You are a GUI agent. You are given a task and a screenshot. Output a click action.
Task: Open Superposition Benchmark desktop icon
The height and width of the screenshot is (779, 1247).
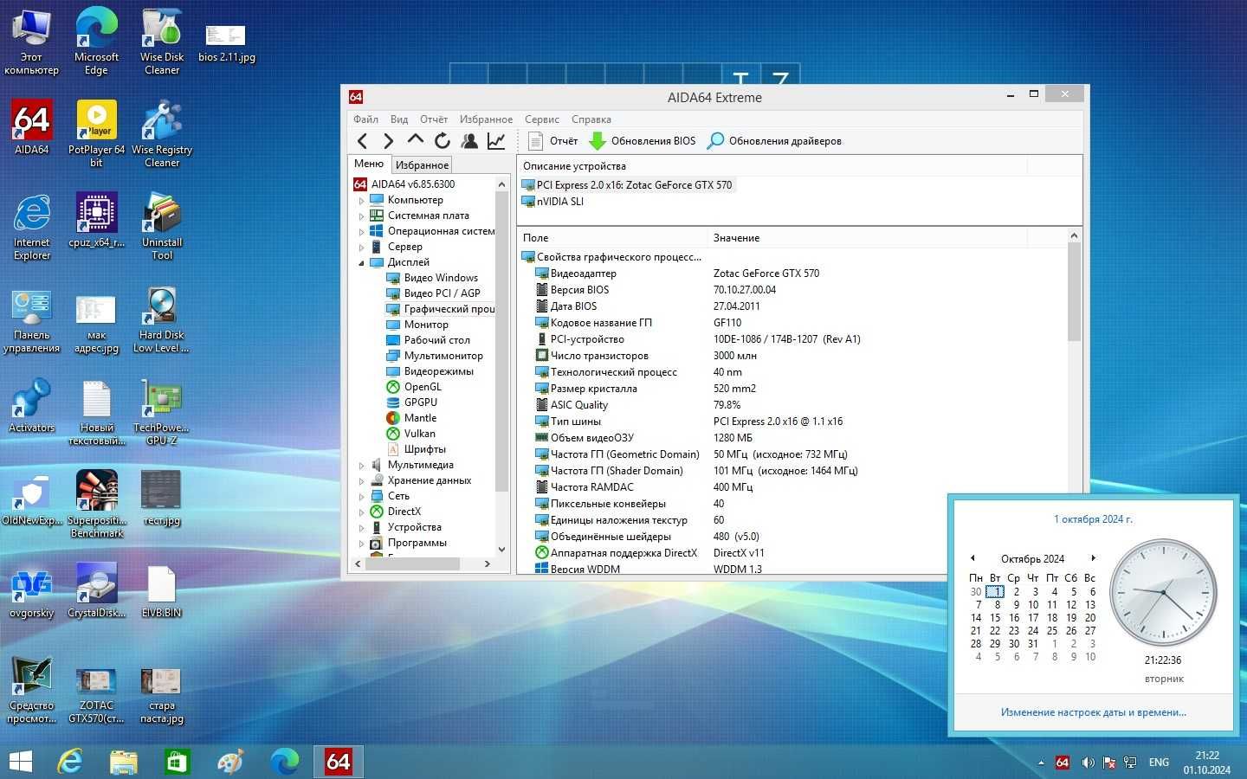(x=96, y=504)
